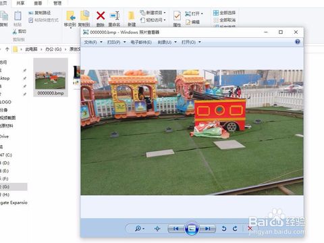The image size is (324, 243).
Task: Maximize the Windows photo viewer window
Action: point(281,32)
